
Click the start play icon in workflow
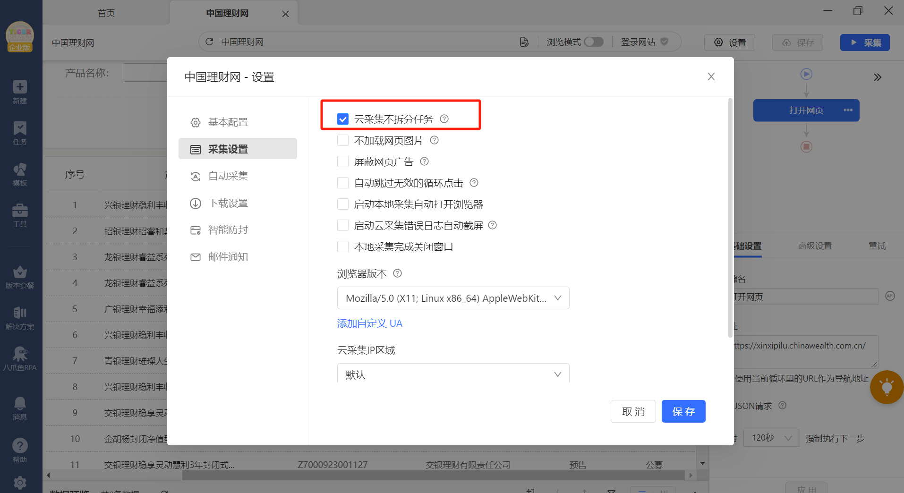806,74
